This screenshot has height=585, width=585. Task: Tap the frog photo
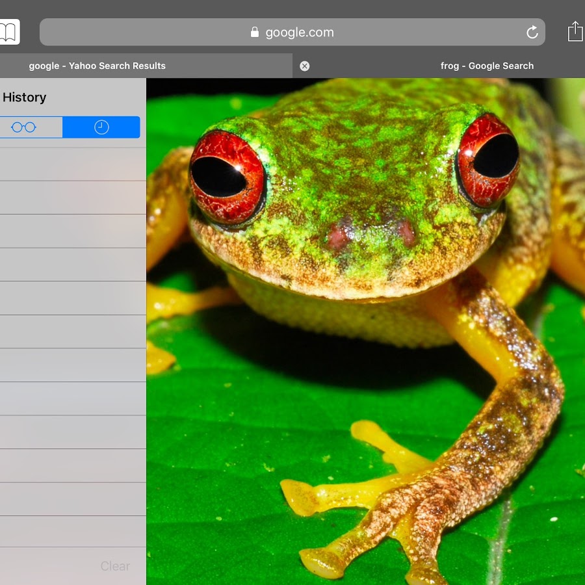click(x=365, y=331)
